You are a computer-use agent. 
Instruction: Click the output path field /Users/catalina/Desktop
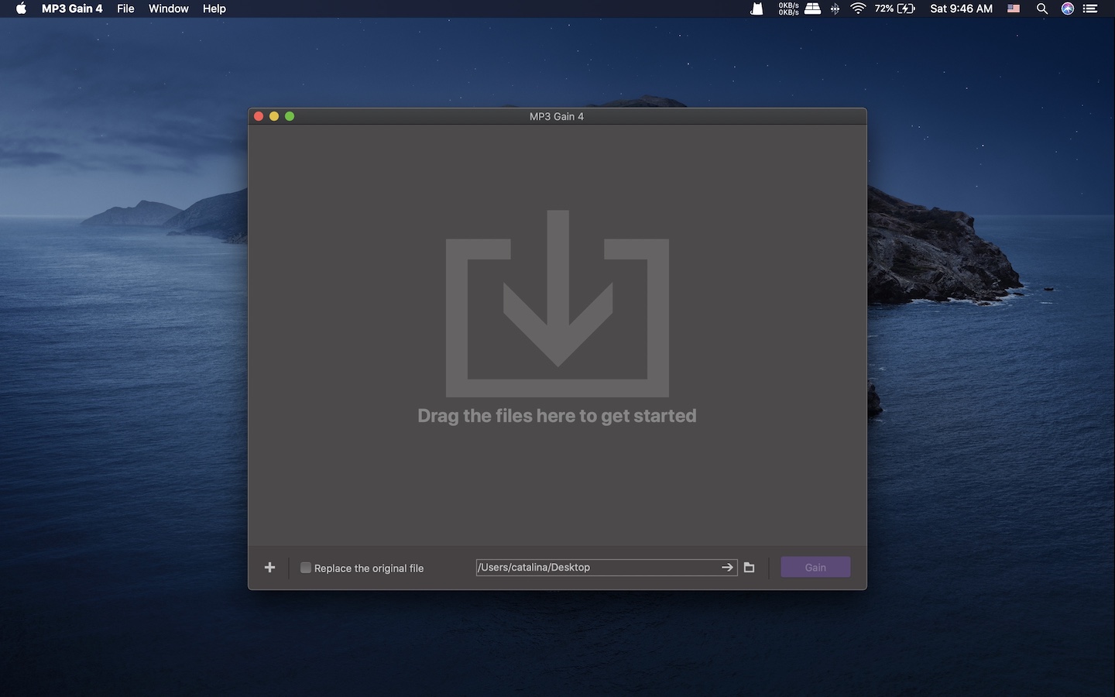[x=606, y=568]
